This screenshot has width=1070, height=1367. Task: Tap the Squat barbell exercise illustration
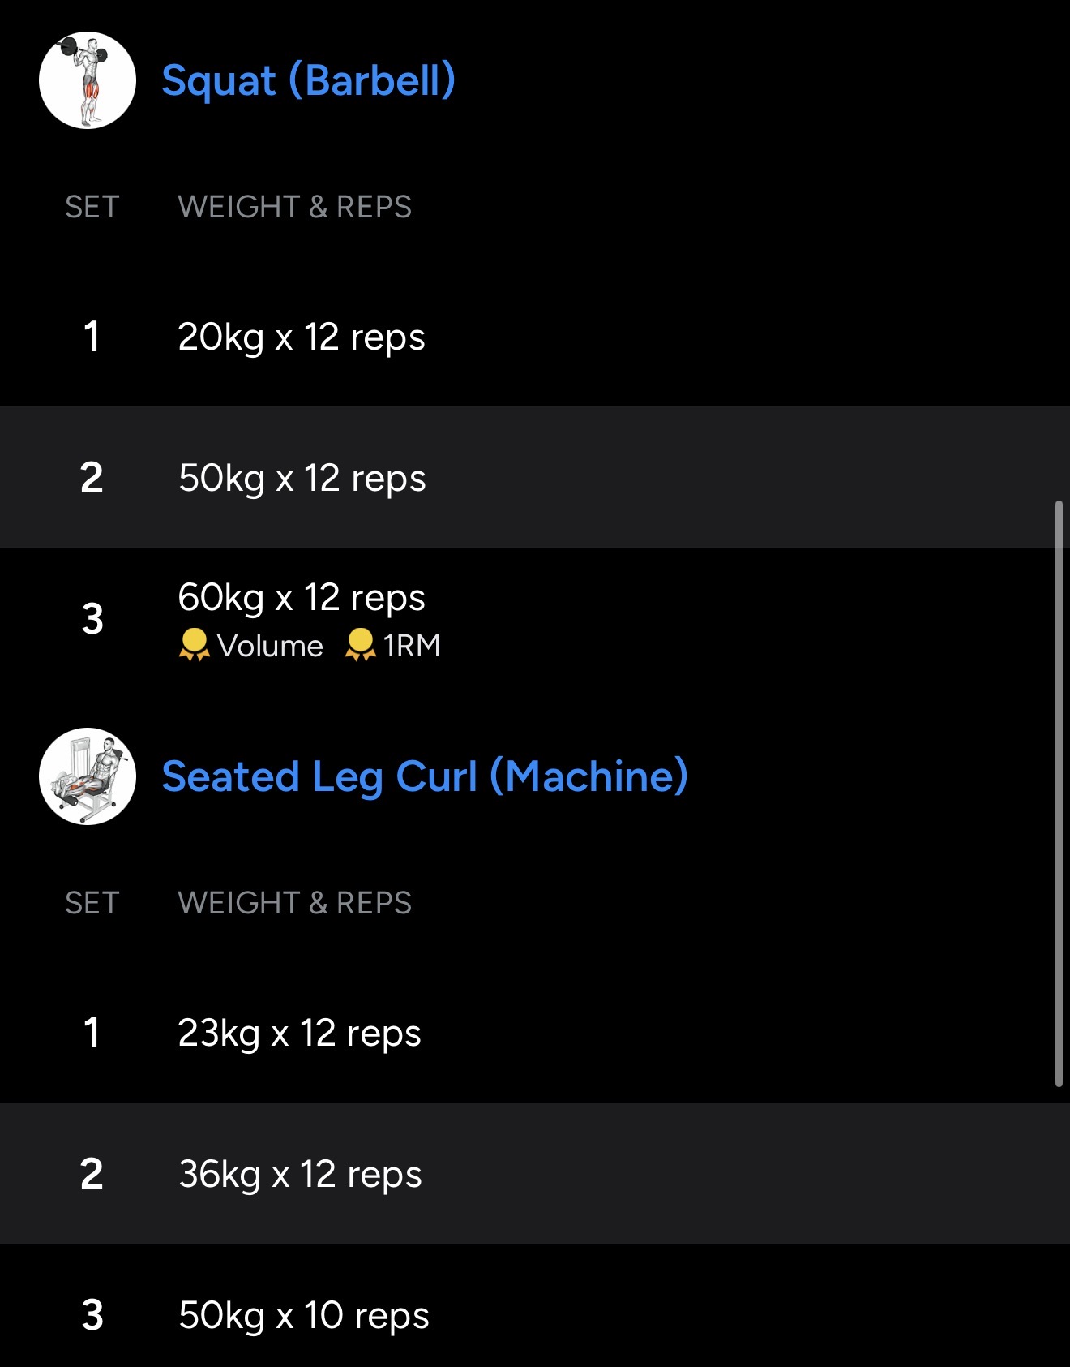pyautogui.click(x=88, y=80)
